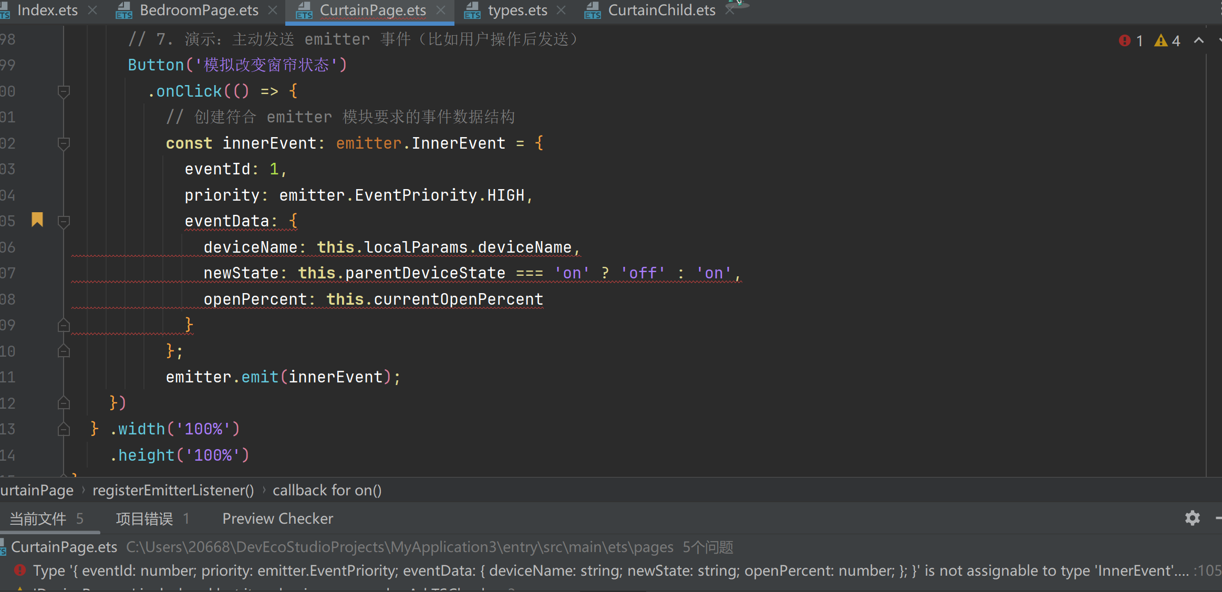Collapse the eventData block fold marker

(x=64, y=222)
